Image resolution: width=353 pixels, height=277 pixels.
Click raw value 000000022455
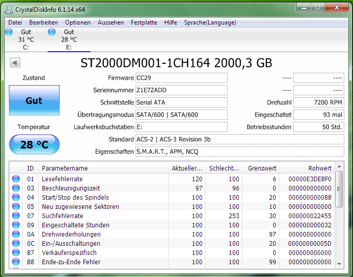pyautogui.click(x=310, y=216)
